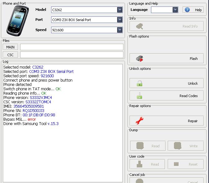Click the Samsung phone thumbnail image
The width and height of the screenshot is (209, 183).
[x=18, y=21]
